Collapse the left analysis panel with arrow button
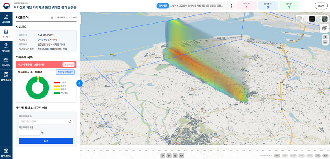This screenshot has width=330, height=159. click(x=79, y=83)
